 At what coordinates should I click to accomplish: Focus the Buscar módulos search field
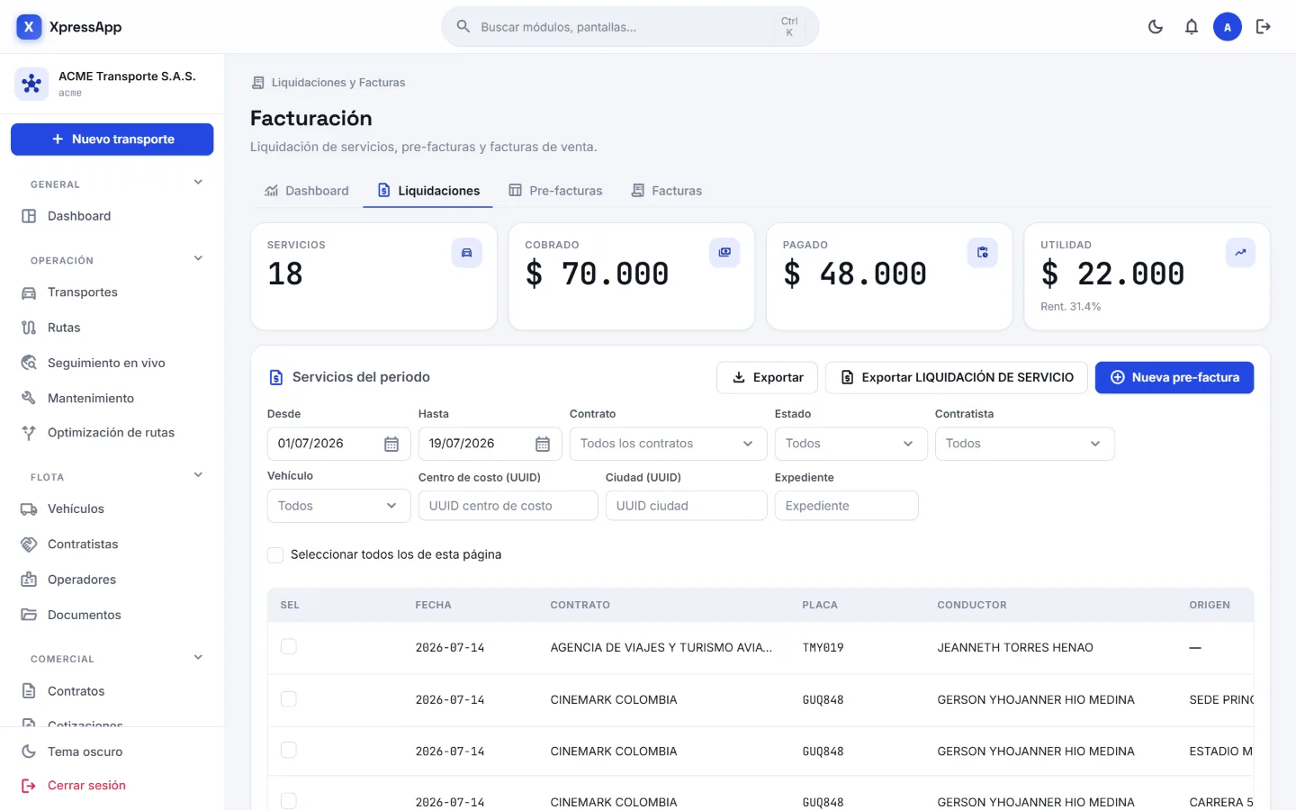coord(630,27)
